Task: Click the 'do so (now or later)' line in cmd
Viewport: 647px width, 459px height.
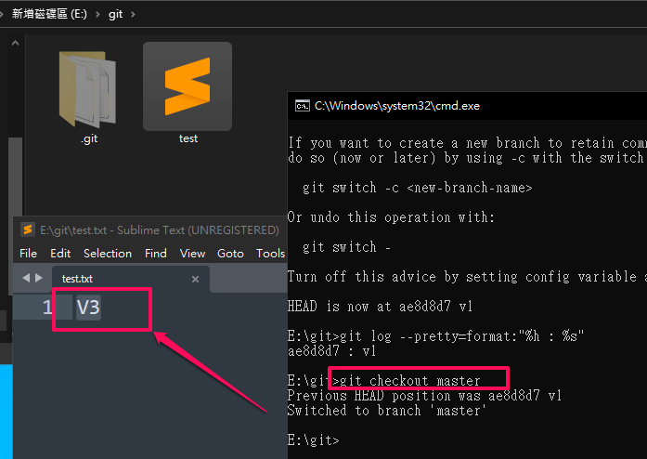Action: pyautogui.click(x=467, y=158)
